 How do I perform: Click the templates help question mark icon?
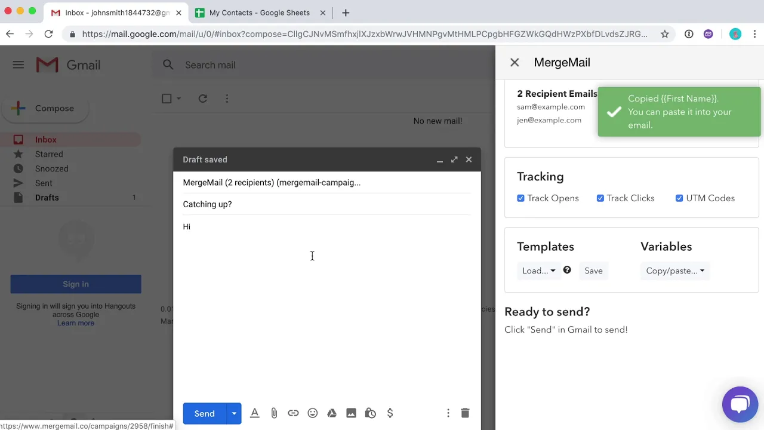[567, 270]
